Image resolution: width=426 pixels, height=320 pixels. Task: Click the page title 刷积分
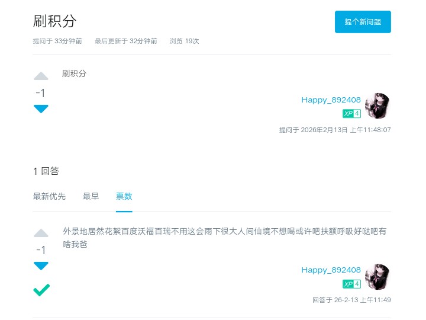point(55,21)
